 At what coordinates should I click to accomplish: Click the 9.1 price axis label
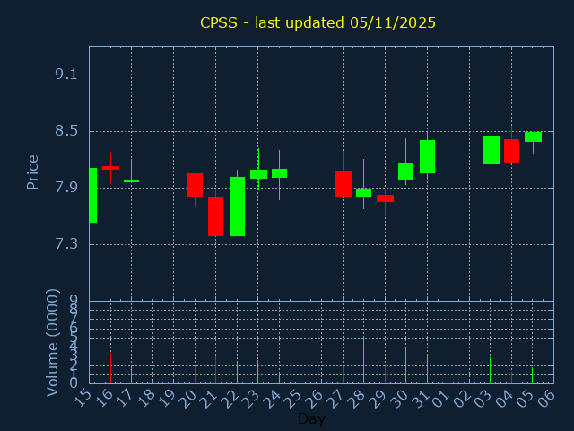[65, 75]
